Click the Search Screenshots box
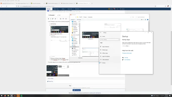This screenshot has width=172, height=97. click(x=142, y=17)
